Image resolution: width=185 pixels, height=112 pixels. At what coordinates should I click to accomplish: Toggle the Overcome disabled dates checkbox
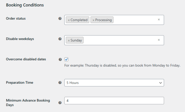[x=66, y=59]
